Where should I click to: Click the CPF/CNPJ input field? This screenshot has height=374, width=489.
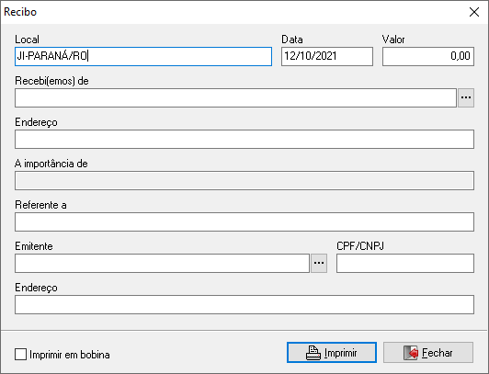[x=405, y=264]
